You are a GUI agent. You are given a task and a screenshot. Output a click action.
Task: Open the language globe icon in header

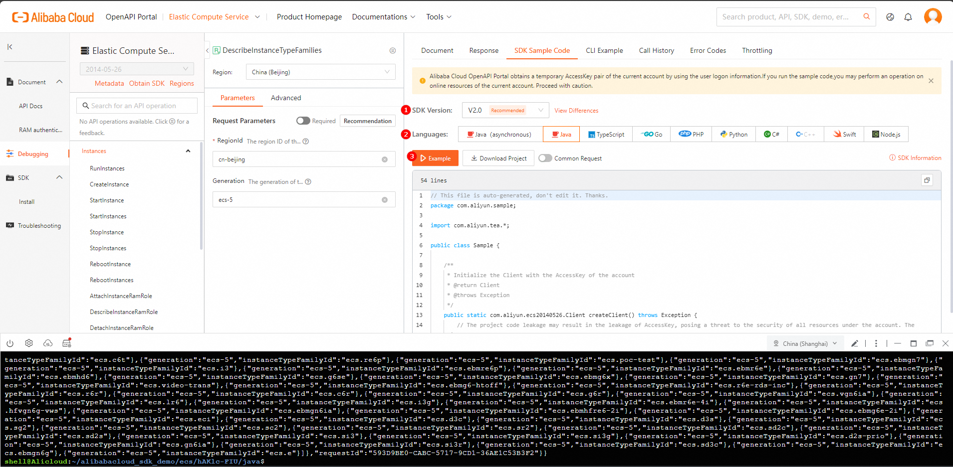(890, 17)
